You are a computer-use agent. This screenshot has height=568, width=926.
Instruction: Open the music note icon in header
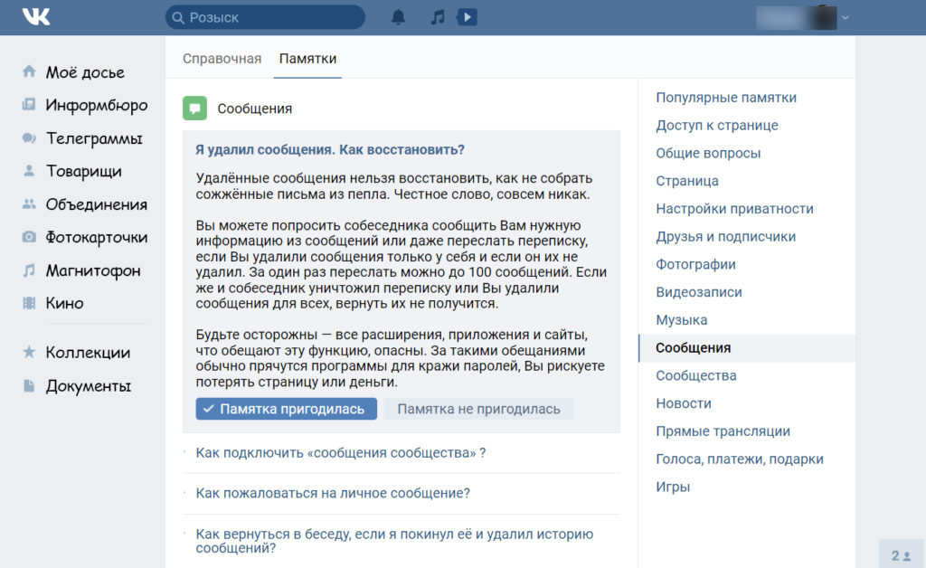[x=438, y=17]
